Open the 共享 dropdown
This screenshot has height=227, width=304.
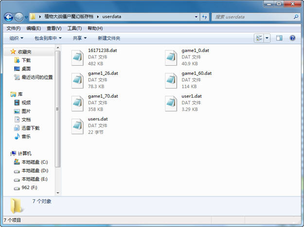click(x=79, y=38)
